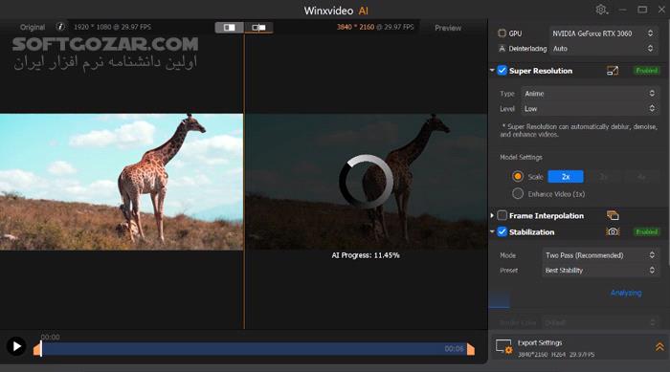Screen dimensions: 670x372
Task: Collapse the Stabilization section
Action: coord(492,232)
